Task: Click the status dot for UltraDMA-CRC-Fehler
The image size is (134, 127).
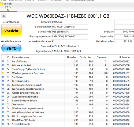Action: [x=3, y=120]
